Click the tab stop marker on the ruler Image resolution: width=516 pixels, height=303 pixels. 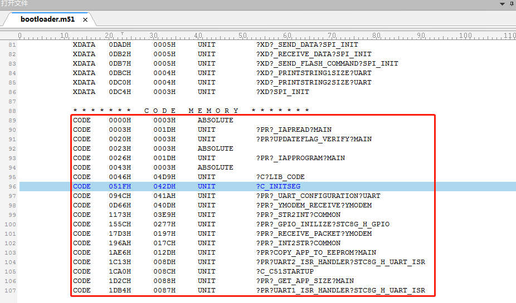point(123,33)
